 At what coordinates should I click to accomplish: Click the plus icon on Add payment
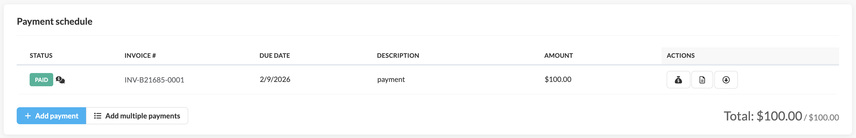28,116
